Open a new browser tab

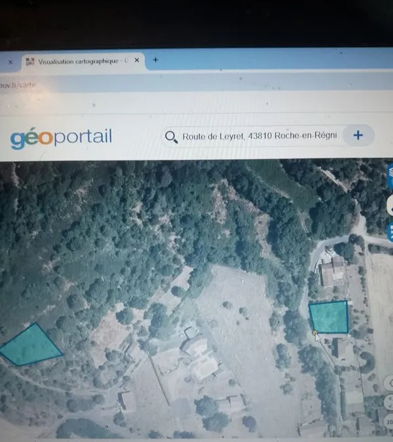point(155,60)
